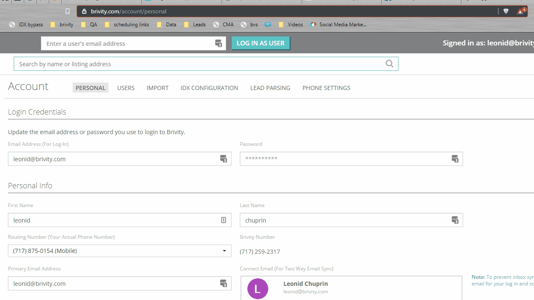Select the PERSONAL account tab
Image resolution: width=534 pixels, height=300 pixels.
(91, 87)
